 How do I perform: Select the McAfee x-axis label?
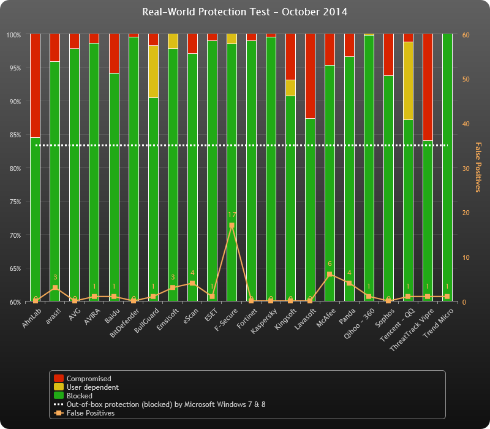326,318
